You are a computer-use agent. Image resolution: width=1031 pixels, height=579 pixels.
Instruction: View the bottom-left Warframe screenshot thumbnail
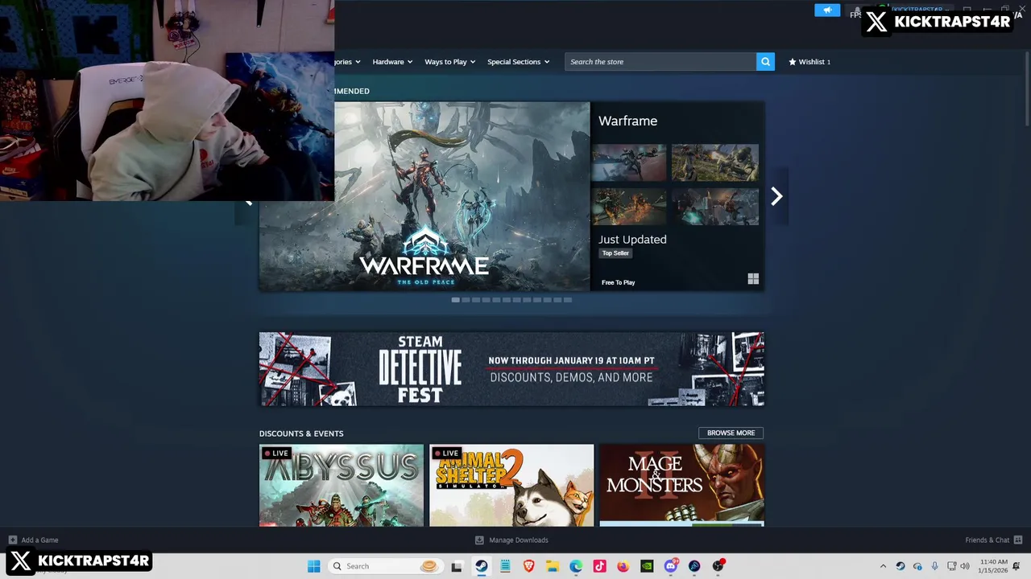coord(628,207)
